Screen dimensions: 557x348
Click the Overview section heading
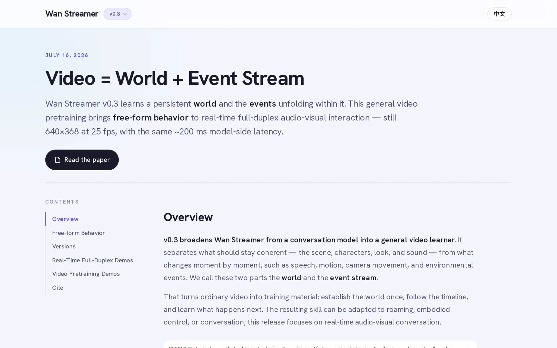point(188,217)
